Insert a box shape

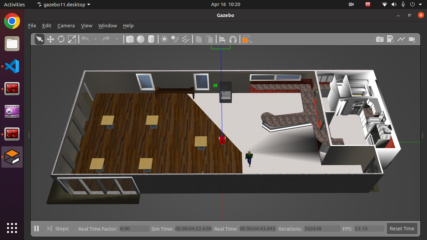130,39
